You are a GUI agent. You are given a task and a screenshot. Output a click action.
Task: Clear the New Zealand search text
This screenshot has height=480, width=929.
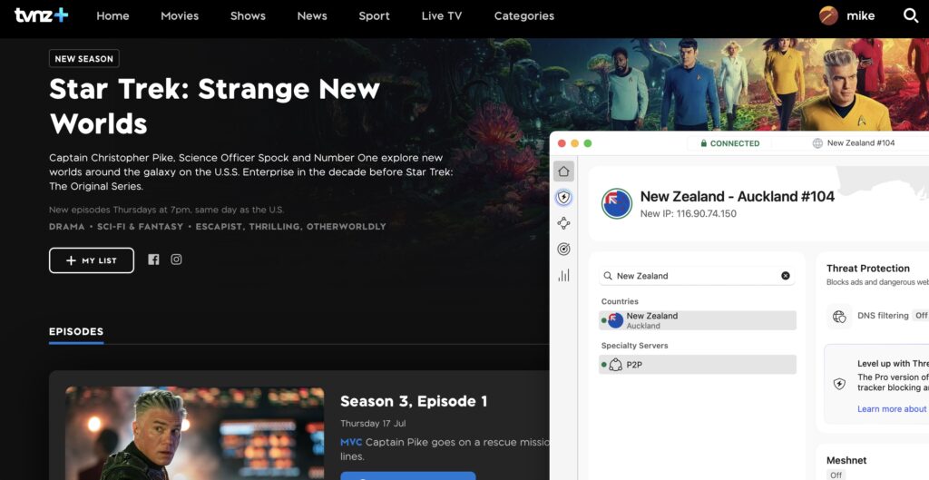pyautogui.click(x=785, y=276)
